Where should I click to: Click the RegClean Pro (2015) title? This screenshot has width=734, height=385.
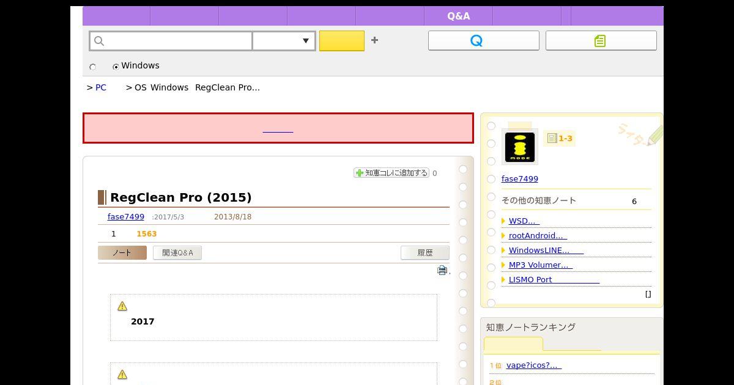(x=181, y=197)
